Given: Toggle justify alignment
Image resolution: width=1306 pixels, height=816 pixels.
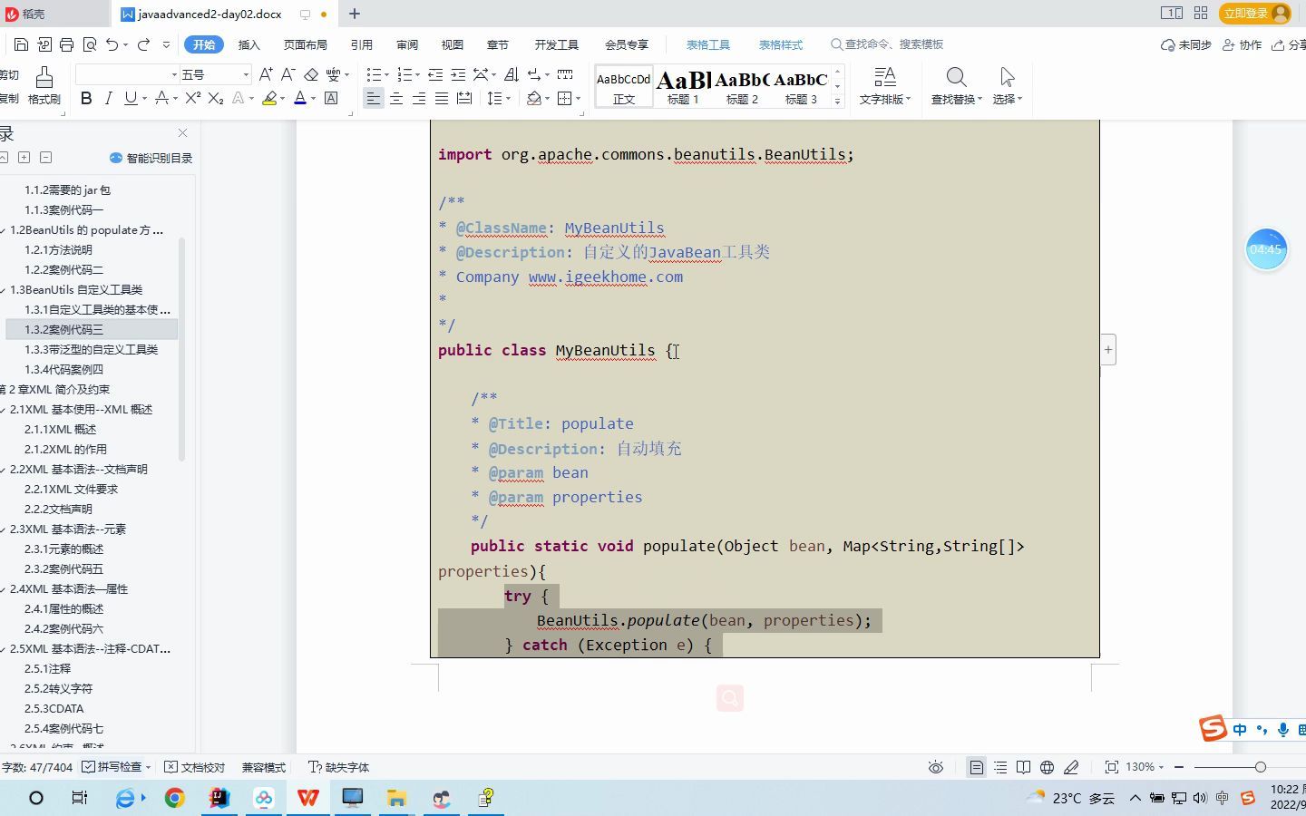Looking at the screenshot, I should tap(442, 98).
